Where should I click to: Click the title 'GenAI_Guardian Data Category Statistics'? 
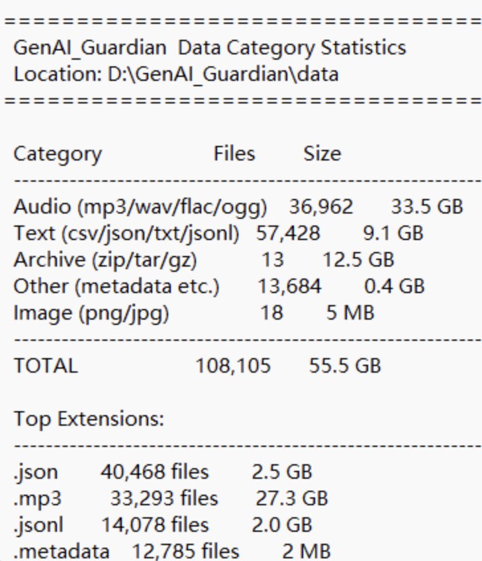pyautogui.click(x=210, y=48)
